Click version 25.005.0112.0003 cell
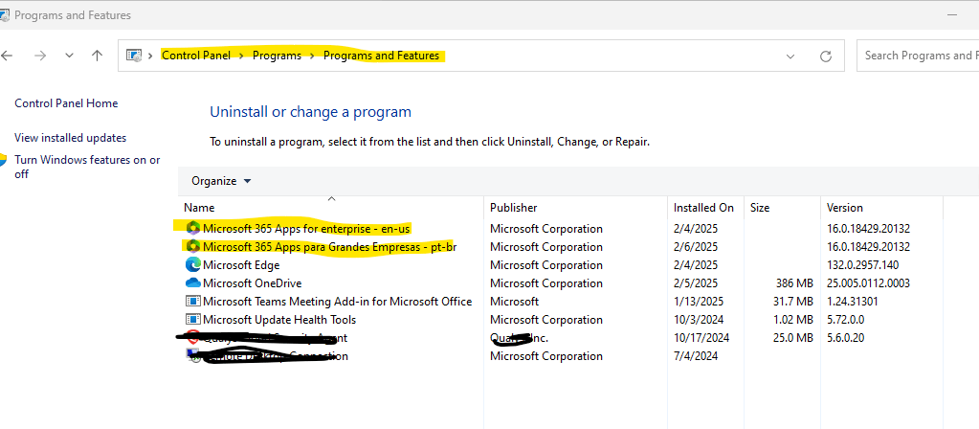979x429 pixels. (869, 282)
